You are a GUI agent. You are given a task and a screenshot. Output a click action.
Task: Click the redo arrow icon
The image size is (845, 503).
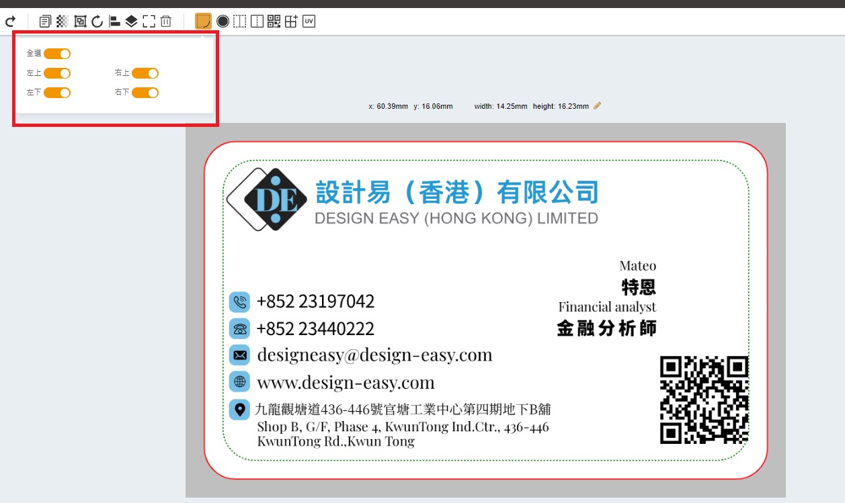[x=9, y=21]
